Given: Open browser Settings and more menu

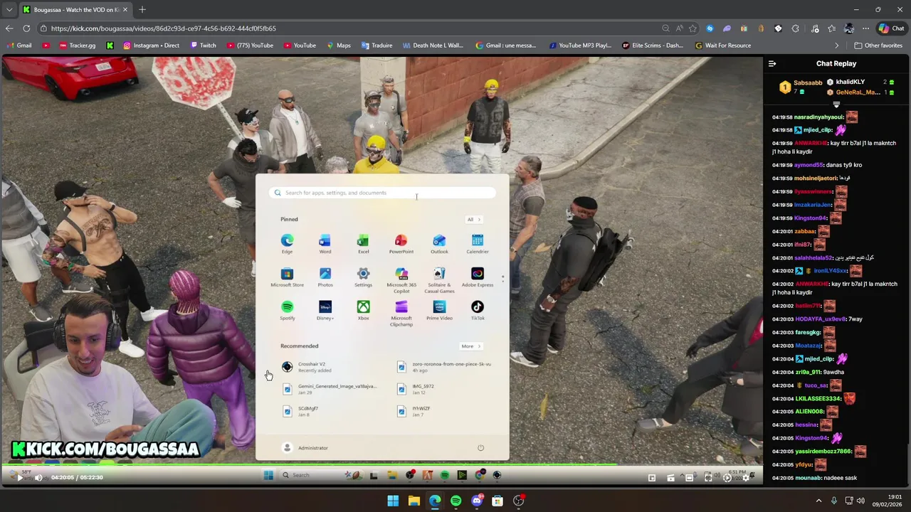Looking at the screenshot, I should (x=865, y=28).
